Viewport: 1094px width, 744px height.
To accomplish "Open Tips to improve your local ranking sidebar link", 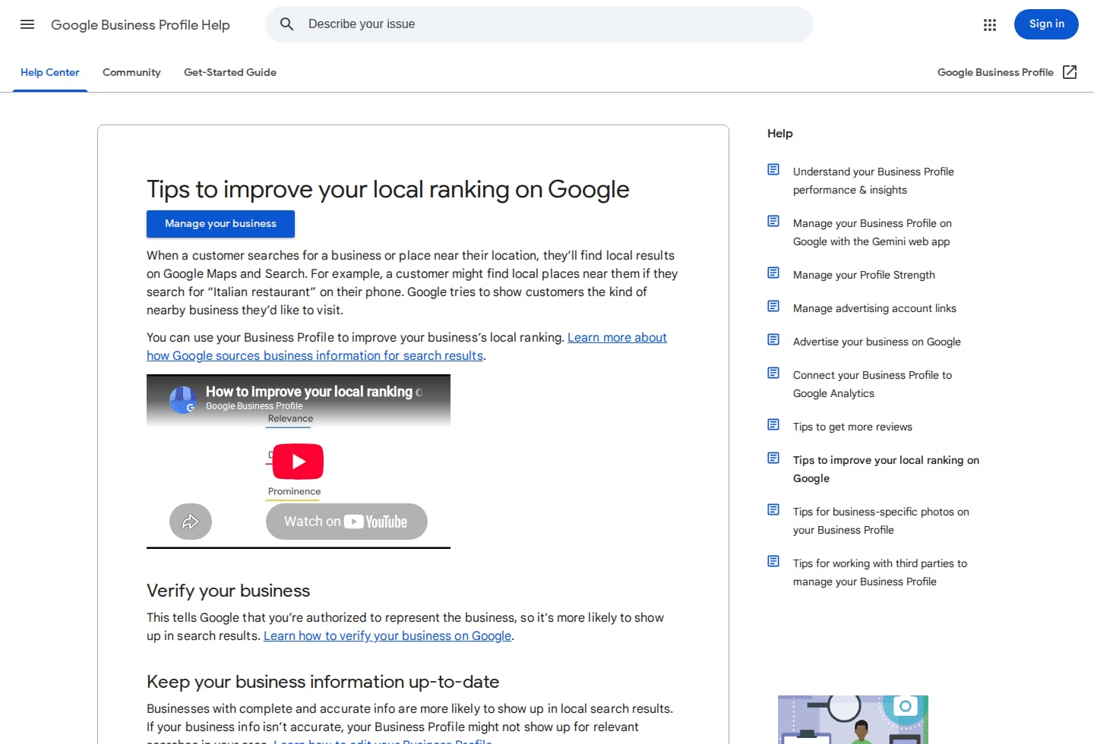I will pos(886,469).
